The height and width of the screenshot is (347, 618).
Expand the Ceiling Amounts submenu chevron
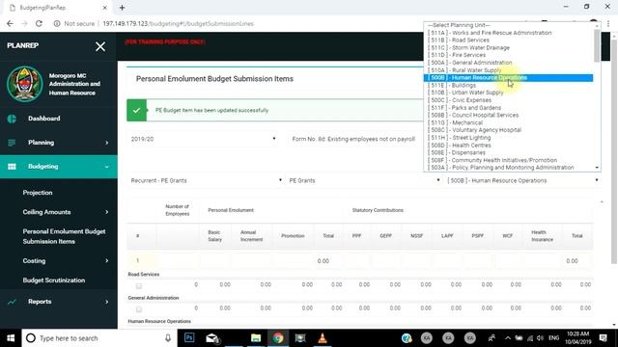click(107, 212)
